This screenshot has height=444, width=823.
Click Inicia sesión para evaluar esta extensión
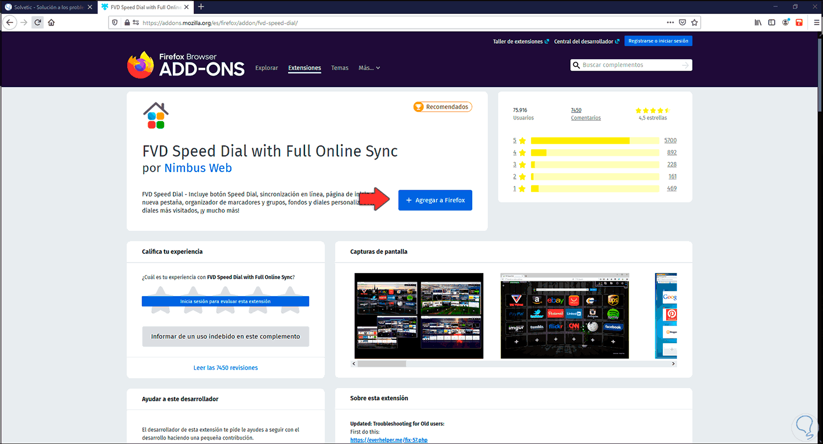(x=226, y=301)
